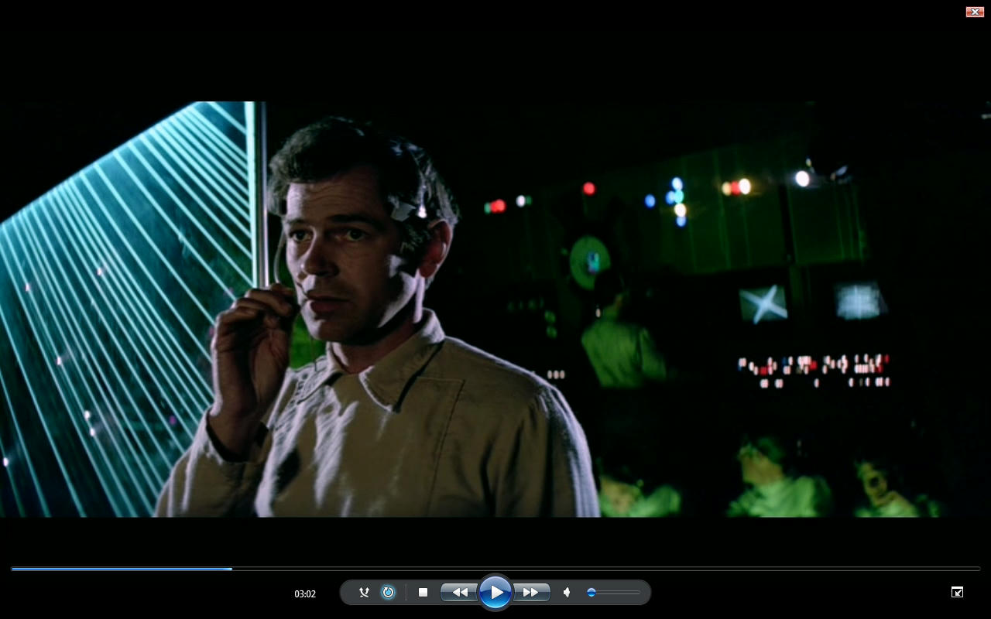This screenshot has width=991, height=619.
Task: Mute the speaker volume icon
Action: pos(567,593)
